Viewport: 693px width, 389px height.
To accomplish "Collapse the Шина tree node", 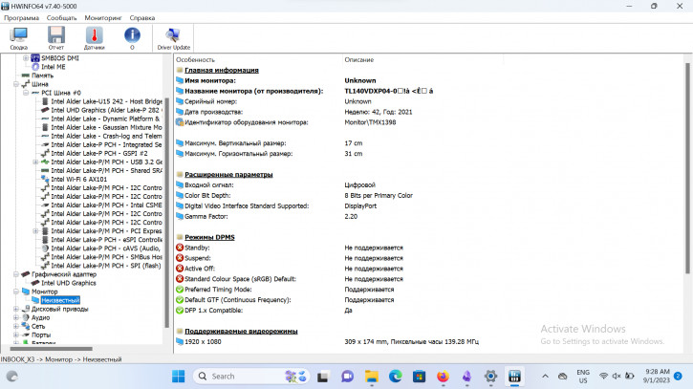I will click(x=16, y=84).
